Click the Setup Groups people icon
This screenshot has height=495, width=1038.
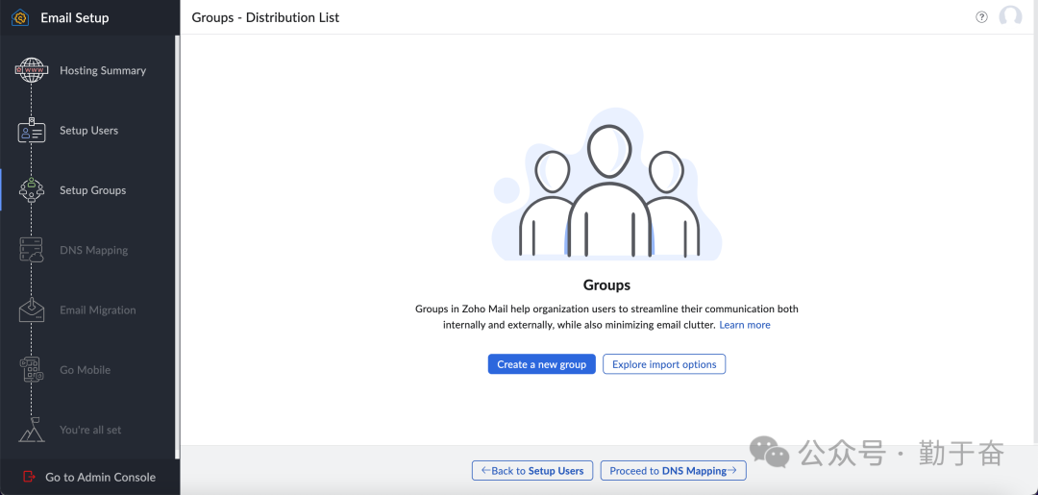32,190
